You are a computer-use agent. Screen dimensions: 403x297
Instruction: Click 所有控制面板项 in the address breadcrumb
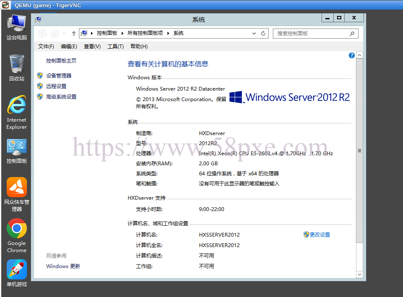[145, 33]
